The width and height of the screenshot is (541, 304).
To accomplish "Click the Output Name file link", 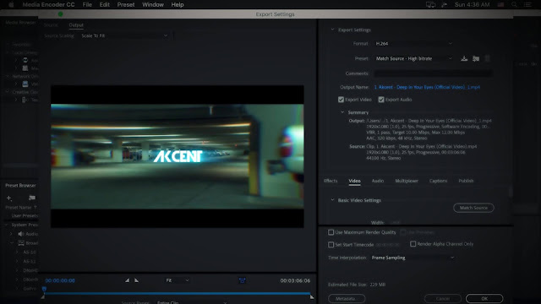I will [x=427, y=87].
